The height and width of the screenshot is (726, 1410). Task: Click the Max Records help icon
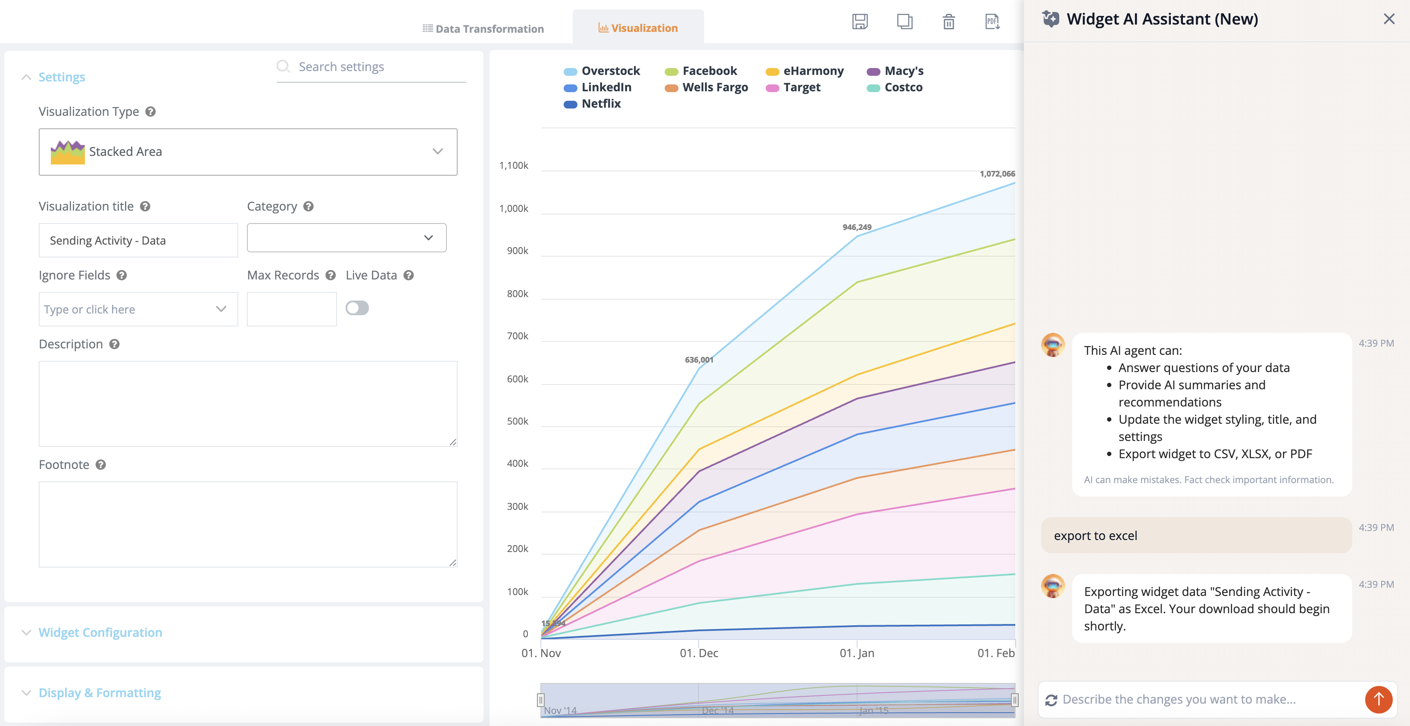coord(331,275)
